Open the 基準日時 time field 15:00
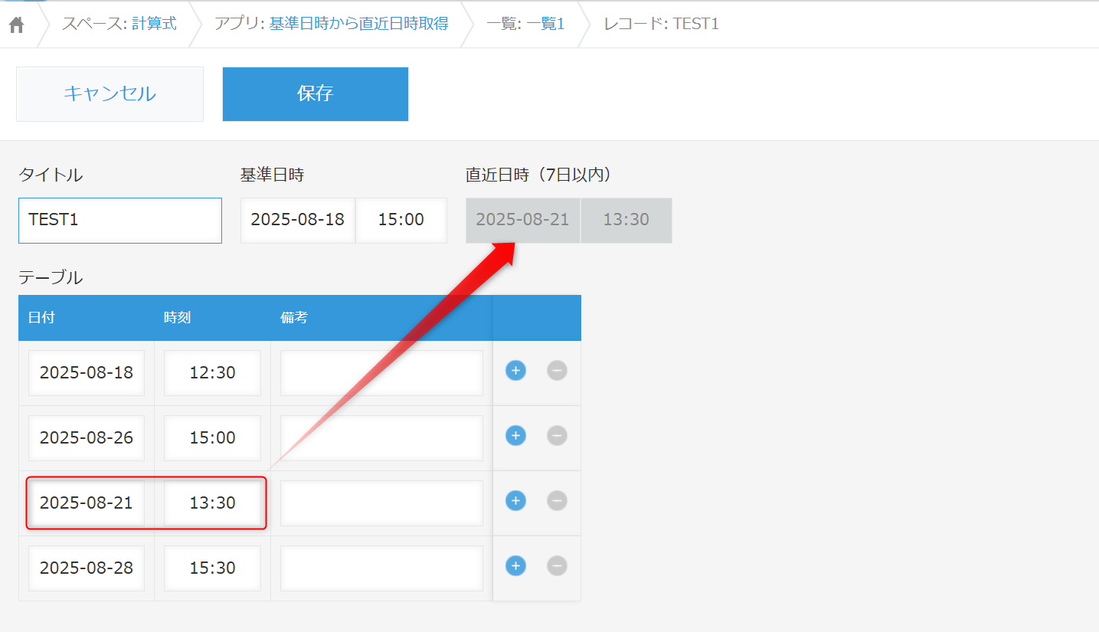The width and height of the screenshot is (1099, 632). coord(401,220)
